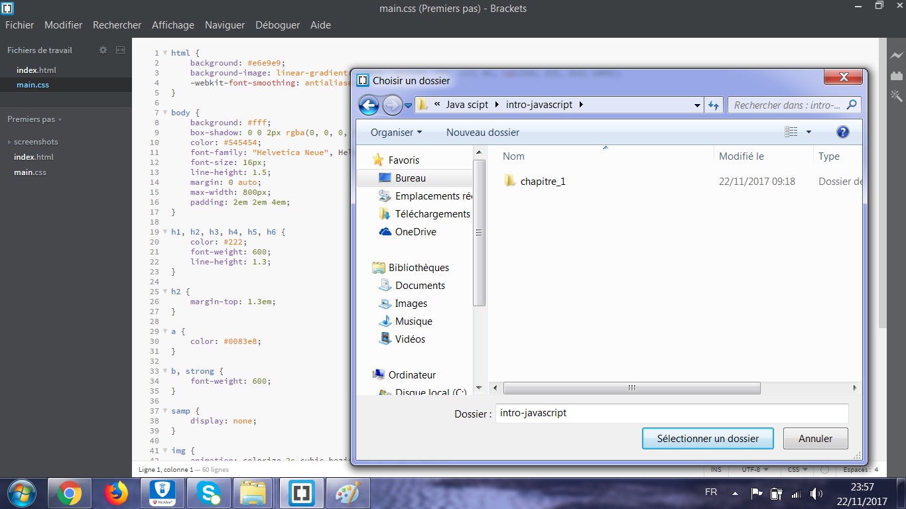Open the Premiers pas project dropdown
This screenshot has width=906, height=509.
34,119
